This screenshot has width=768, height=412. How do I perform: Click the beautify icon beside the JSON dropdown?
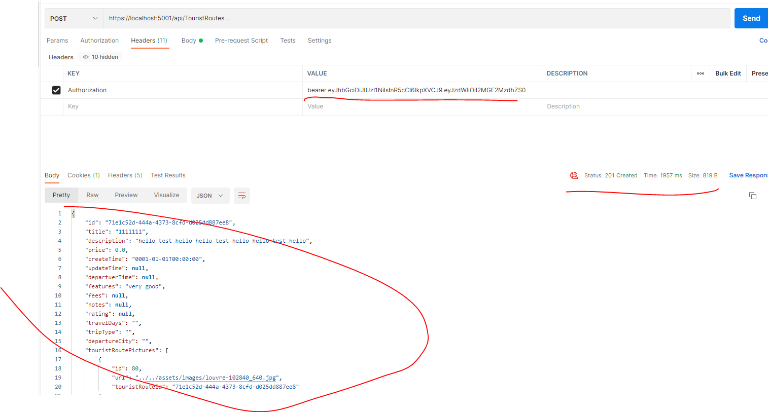click(241, 195)
